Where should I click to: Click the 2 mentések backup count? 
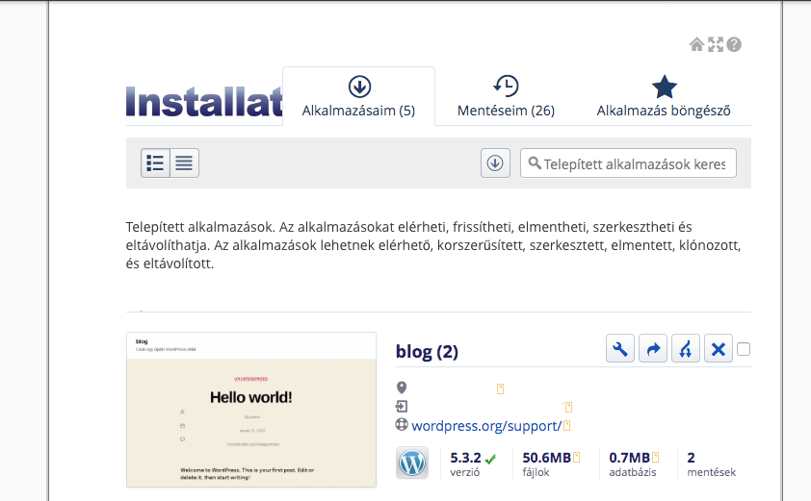(x=711, y=464)
